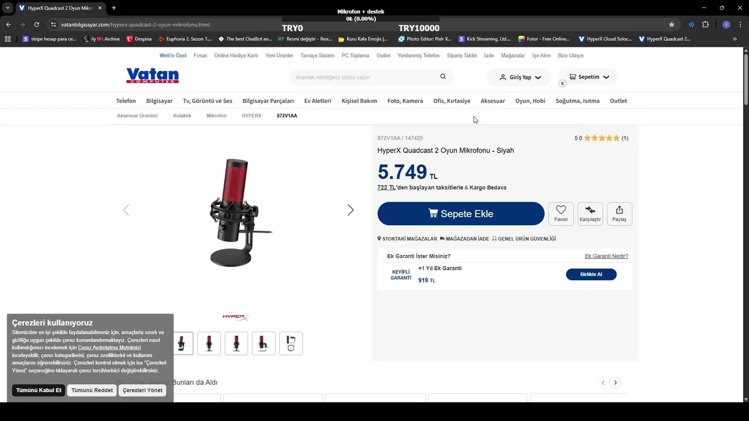Screen dimensions: 749x421
Task: Open the Kick Streaming bookmark
Action: (484, 39)
